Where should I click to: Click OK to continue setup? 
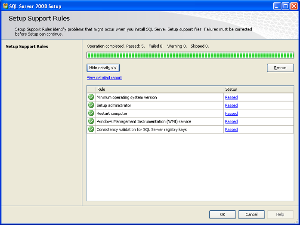223,214
